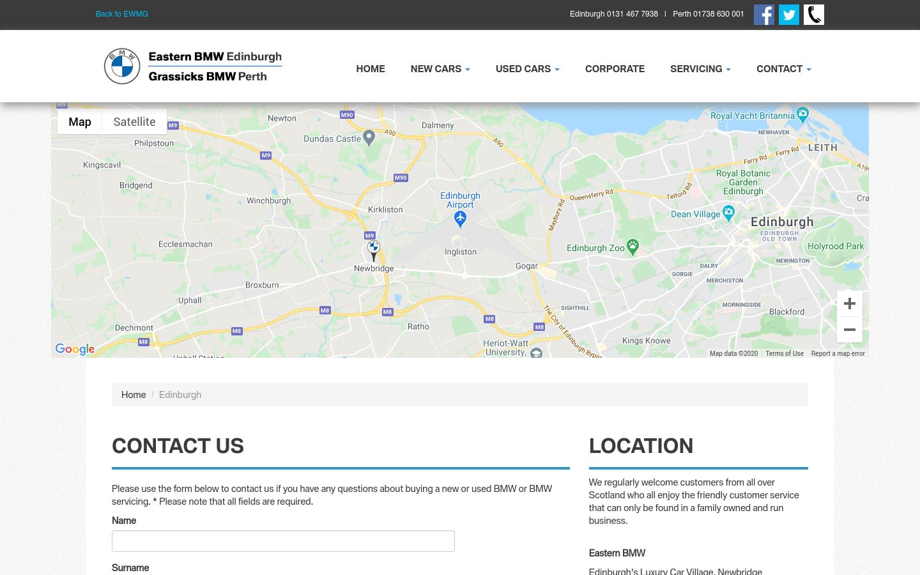Click the Heriot-Watt University marker icon
The width and height of the screenshot is (920, 575).
point(536,353)
